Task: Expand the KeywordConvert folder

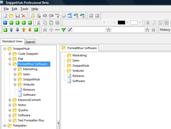Action: pyautogui.click(x=10, y=100)
